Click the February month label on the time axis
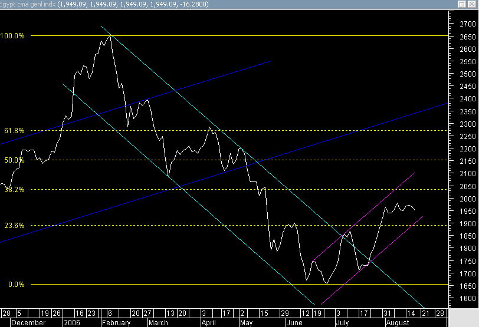The height and width of the screenshot is (327, 479). point(116,323)
